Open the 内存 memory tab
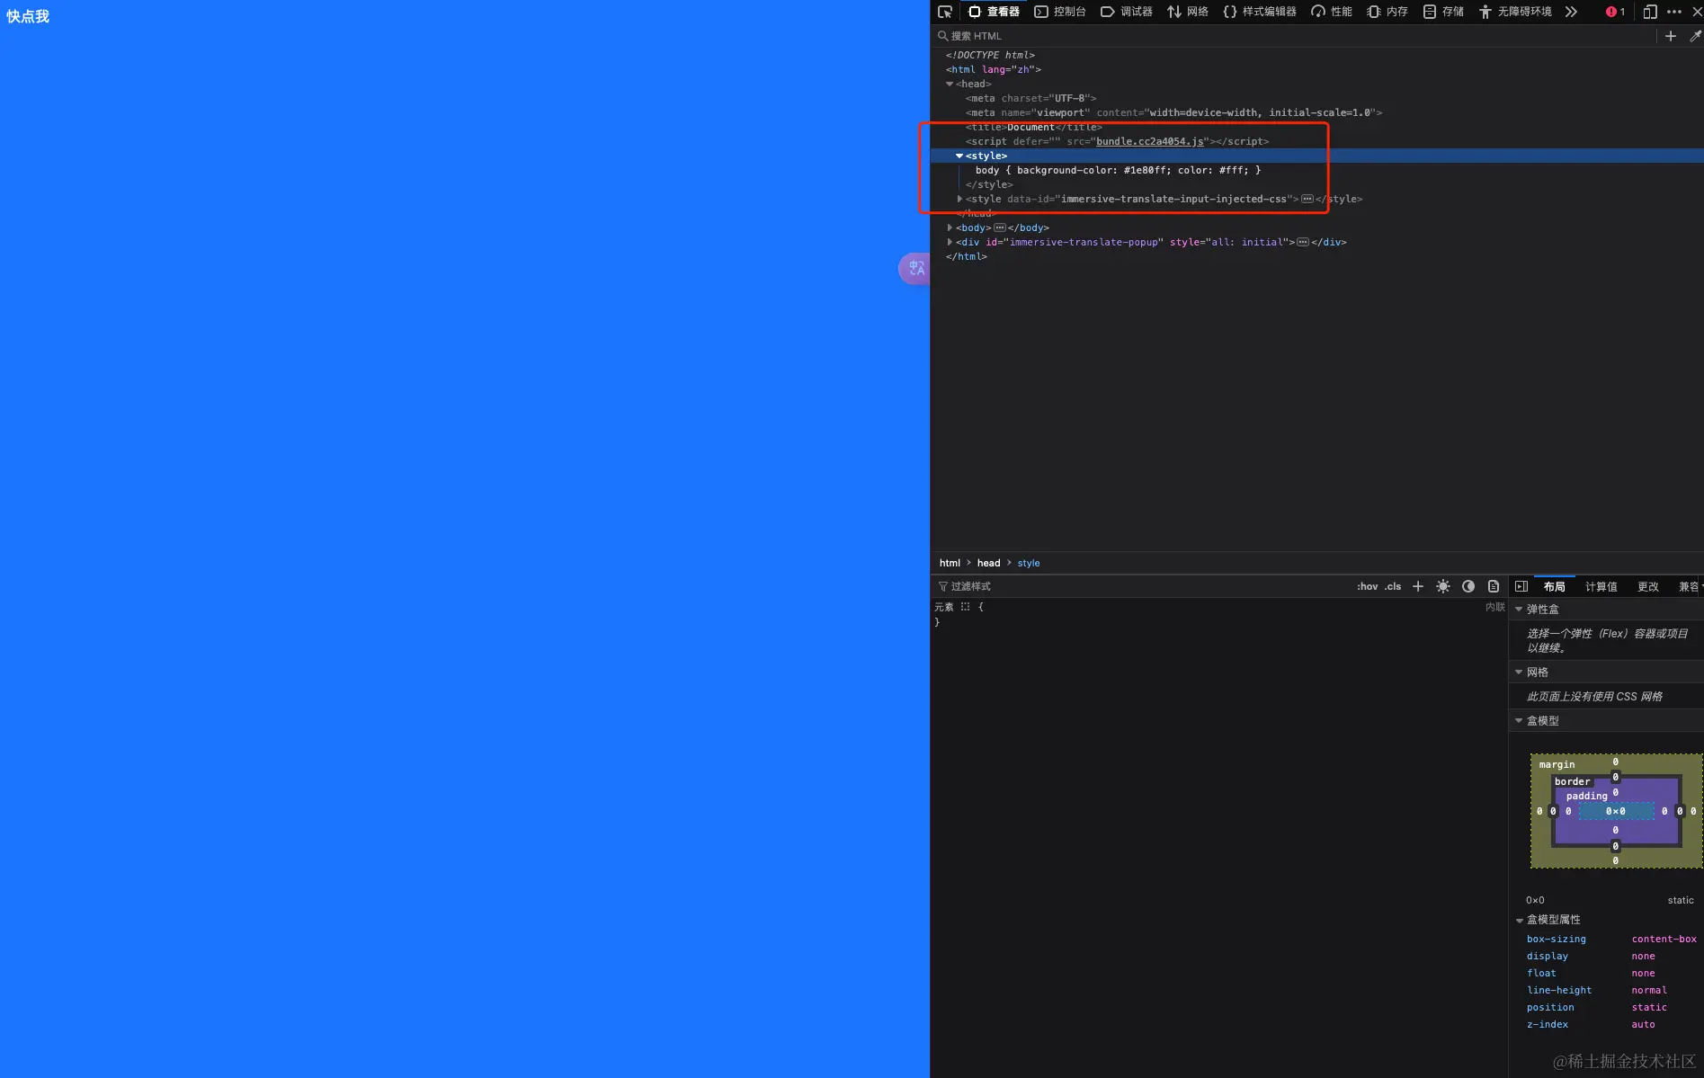 click(x=1387, y=12)
